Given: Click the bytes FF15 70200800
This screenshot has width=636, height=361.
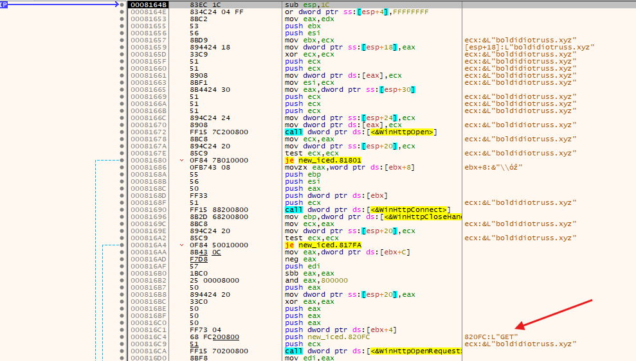Looking at the screenshot, I should click(219, 351).
